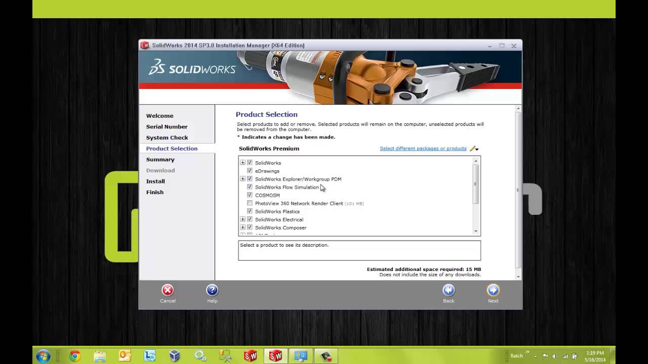
Task: Click the Cancel text label
Action: click(x=168, y=301)
